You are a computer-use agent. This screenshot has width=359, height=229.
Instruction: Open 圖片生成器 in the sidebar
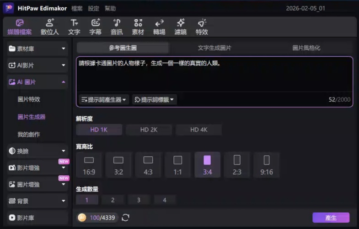click(x=32, y=117)
